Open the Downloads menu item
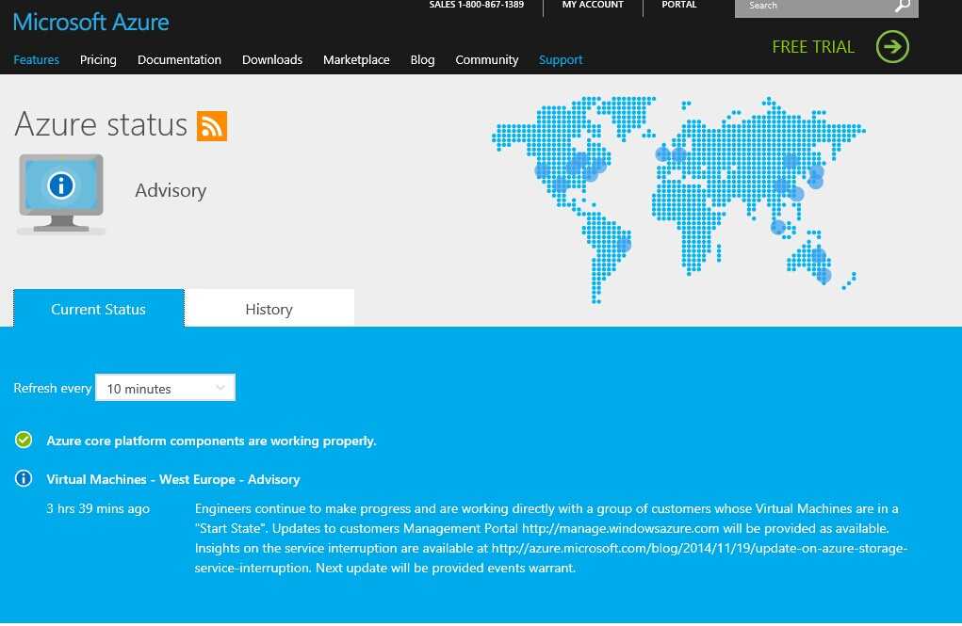The width and height of the screenshot is (962, 626). tap(271, 59)
